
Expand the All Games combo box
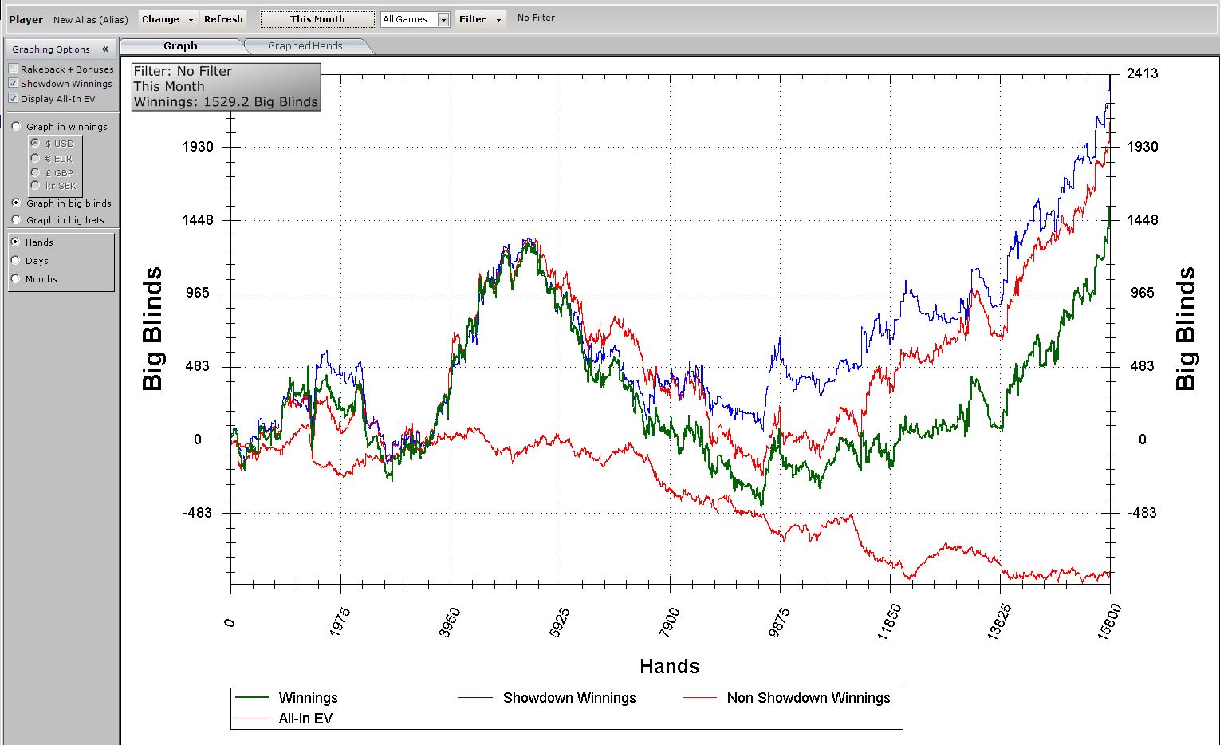coord(443,19)
